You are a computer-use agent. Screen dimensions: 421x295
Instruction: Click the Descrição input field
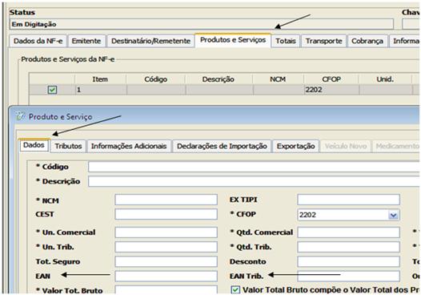[254, 181]
